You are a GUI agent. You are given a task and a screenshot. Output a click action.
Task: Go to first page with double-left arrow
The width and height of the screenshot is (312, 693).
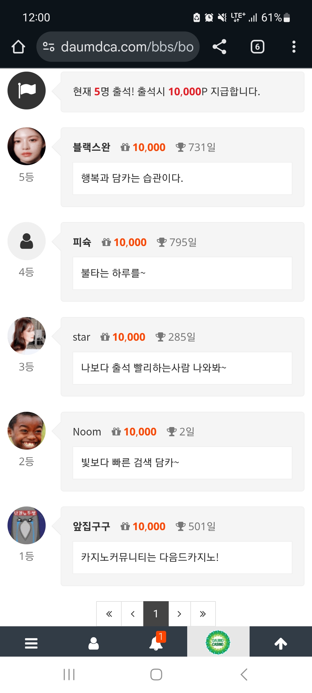(x=109, y=614)
